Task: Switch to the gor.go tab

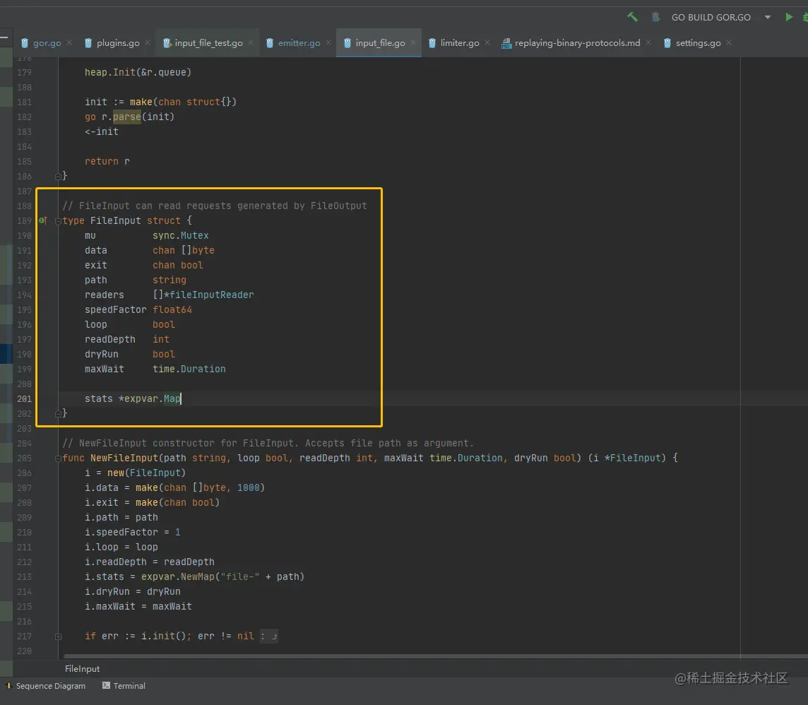Action: pyautogui.click(x=47, y=43)
